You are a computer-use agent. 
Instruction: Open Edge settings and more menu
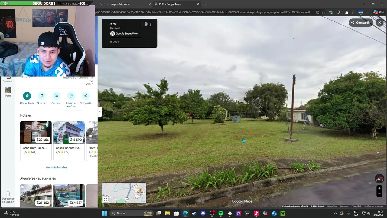coord(368,12)
